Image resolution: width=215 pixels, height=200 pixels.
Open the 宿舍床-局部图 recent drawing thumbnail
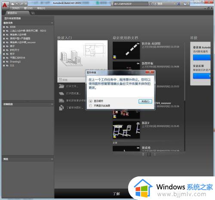pos(126,50)
